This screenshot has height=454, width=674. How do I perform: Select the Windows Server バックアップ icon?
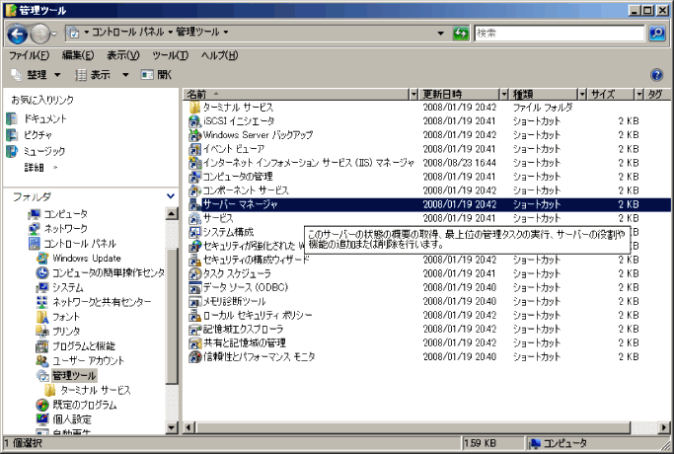(194, 135)
